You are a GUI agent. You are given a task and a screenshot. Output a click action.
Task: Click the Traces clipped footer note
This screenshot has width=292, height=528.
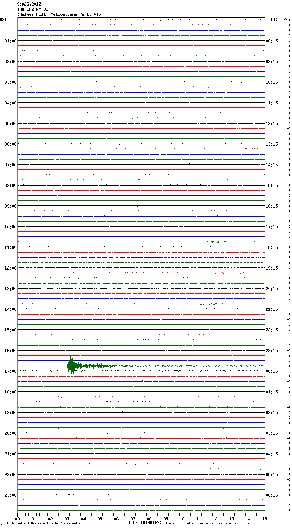[x=207, y=524]
